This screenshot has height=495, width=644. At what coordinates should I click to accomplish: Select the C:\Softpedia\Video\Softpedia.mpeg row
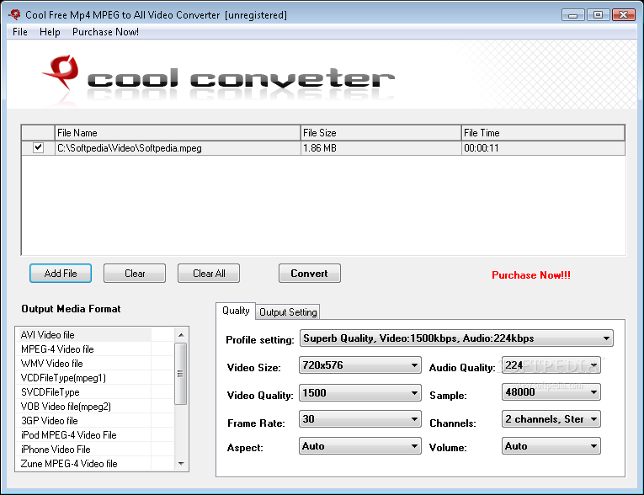[323, 148]
